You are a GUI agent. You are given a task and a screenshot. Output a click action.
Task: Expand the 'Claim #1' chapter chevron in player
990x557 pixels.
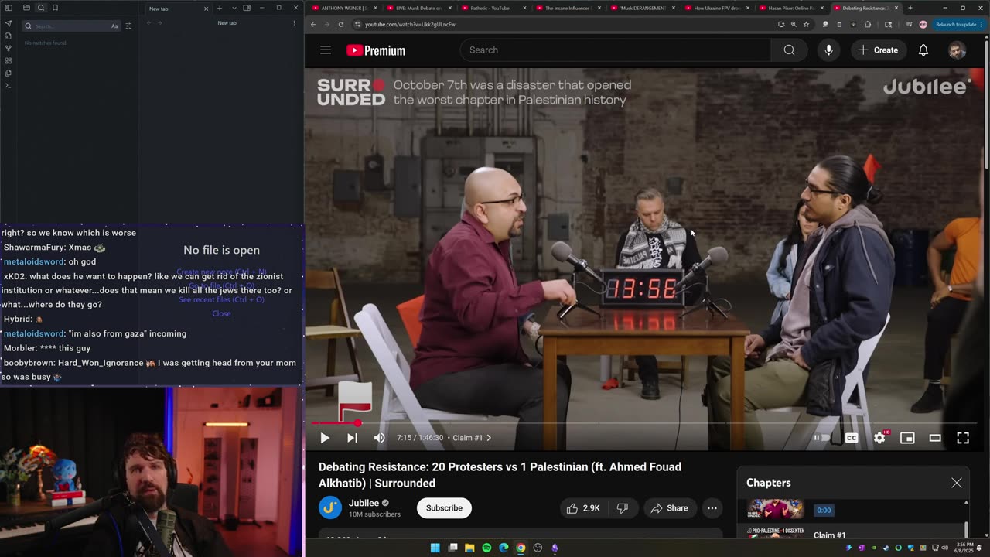pos(488,438)
